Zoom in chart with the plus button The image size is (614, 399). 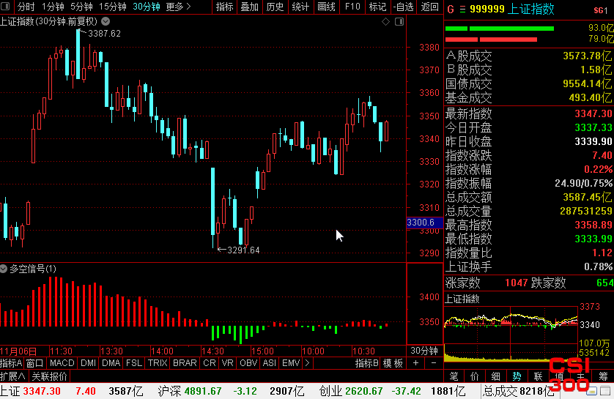tap(415, 363)
